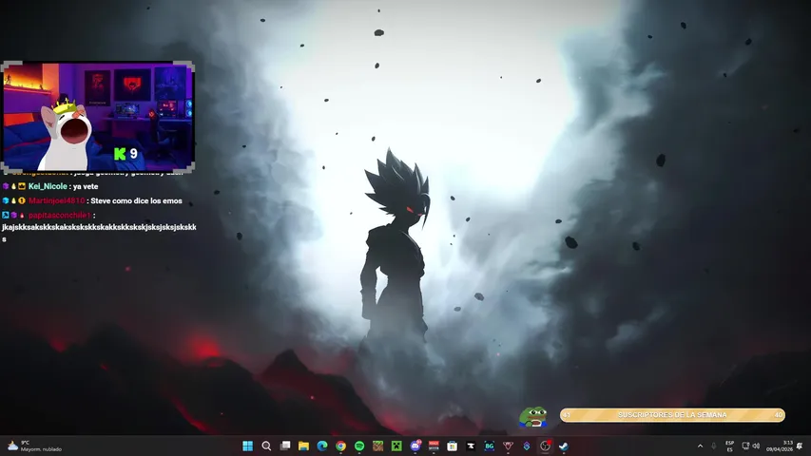Open the red-and-dark striped app icon
Image resolution: width=811 pixels, height=456 pixels.
[434, 446]
